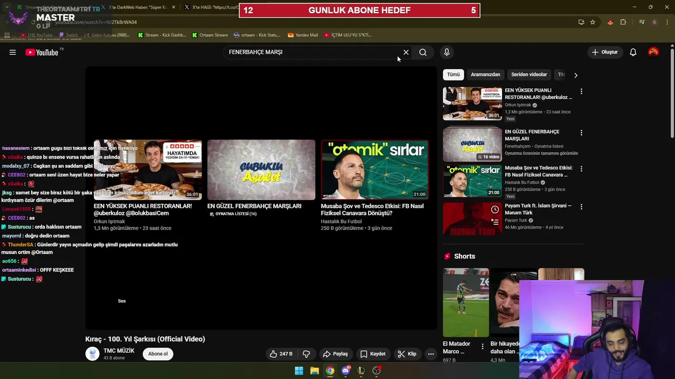Open the account avatar menu
This screenshot has height=379, width=675.
point(653,52)
